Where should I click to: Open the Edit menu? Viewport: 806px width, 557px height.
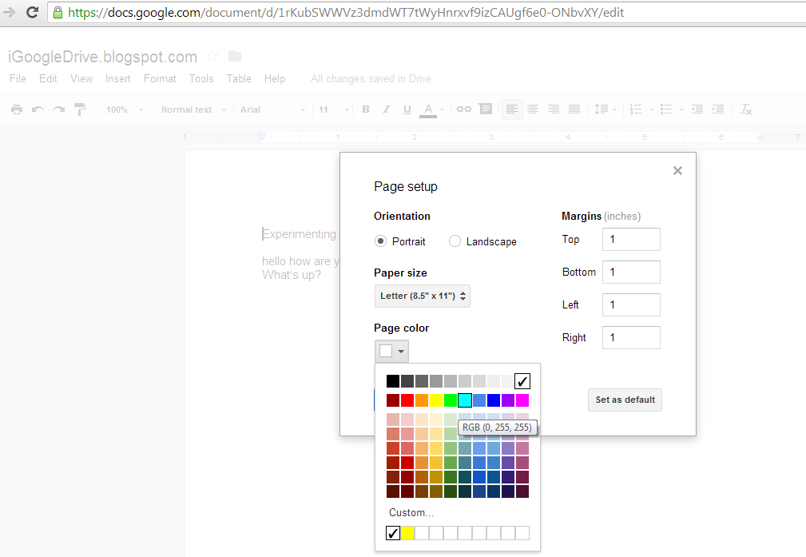point(48,78)
